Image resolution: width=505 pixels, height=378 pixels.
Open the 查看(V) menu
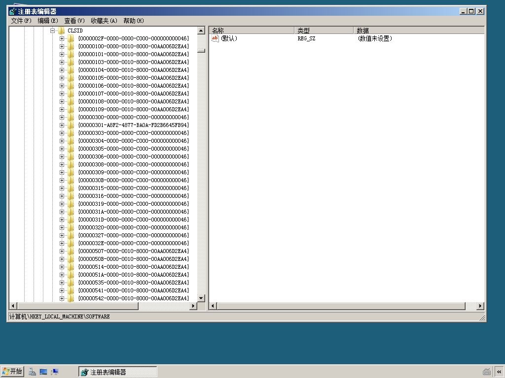coord(74,21)
